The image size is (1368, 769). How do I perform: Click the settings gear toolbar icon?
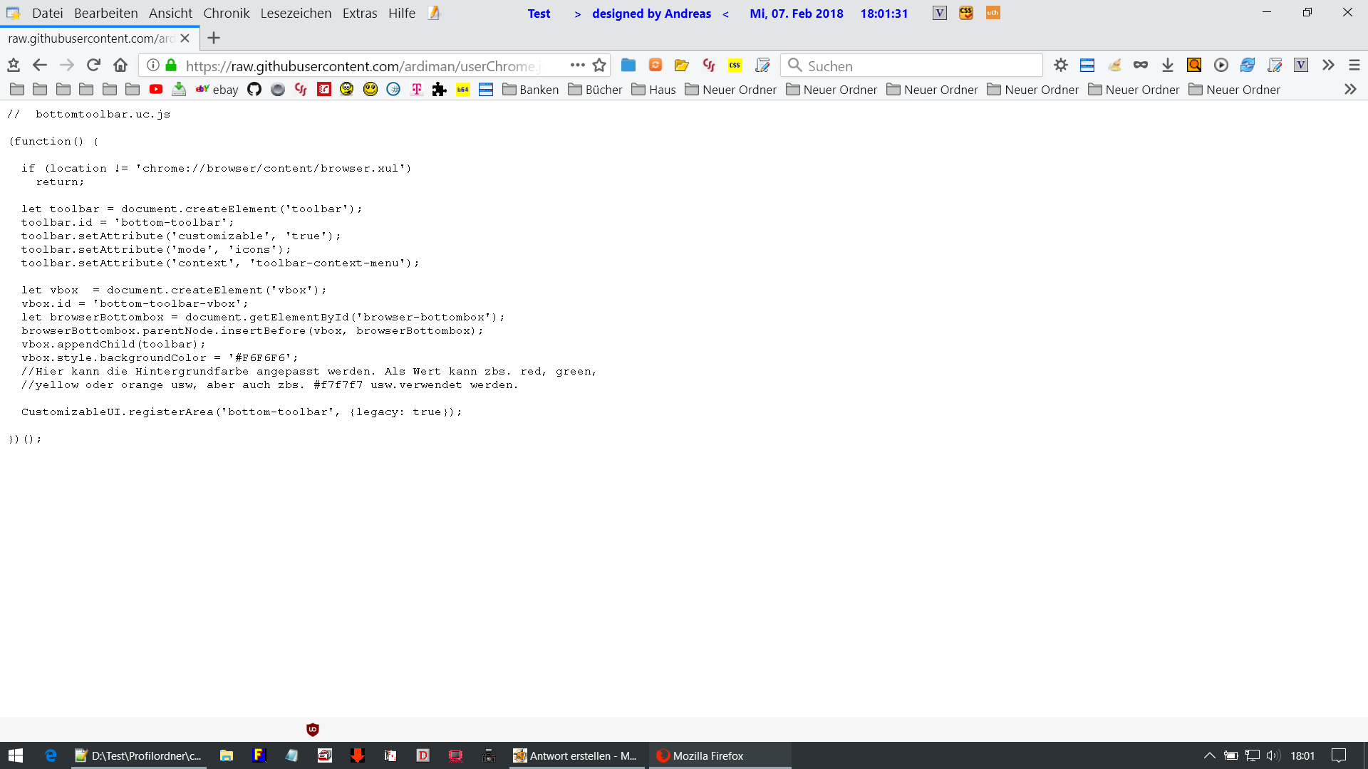[1061, 66]
